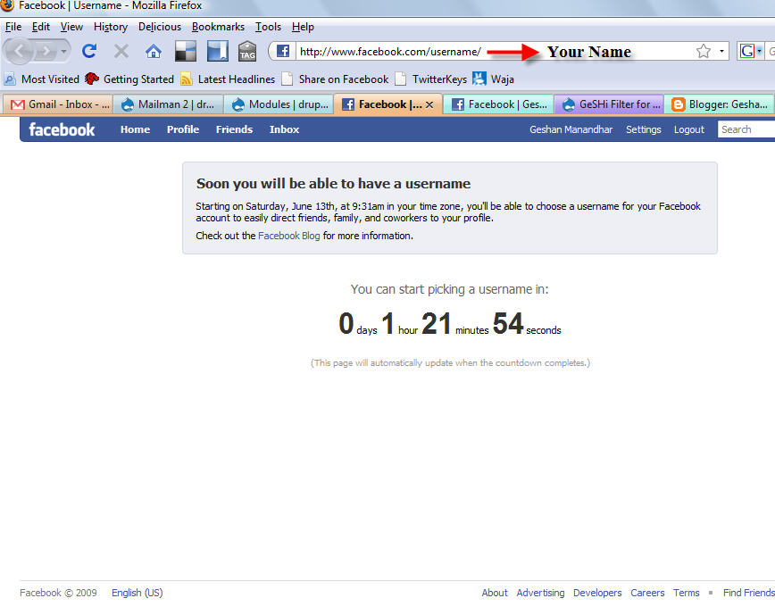
Task: Open the Facebook Inbox link
Action: pos(284,129)
